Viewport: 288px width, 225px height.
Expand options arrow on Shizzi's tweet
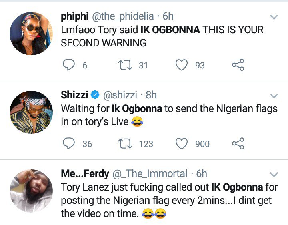coord(274,96)
